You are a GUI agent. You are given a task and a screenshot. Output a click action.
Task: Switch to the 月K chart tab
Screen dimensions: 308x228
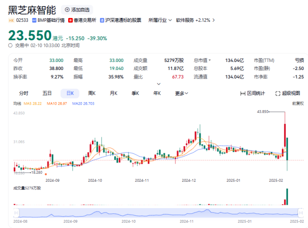(113, 93)
